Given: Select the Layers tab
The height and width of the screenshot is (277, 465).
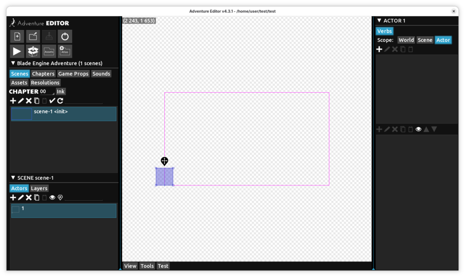Looking at the screenshot, I should (39, 188).
